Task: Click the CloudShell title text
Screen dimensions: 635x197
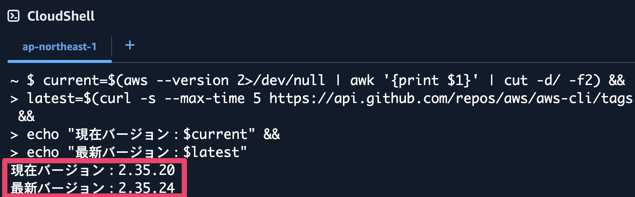Action: coord(61,16)
